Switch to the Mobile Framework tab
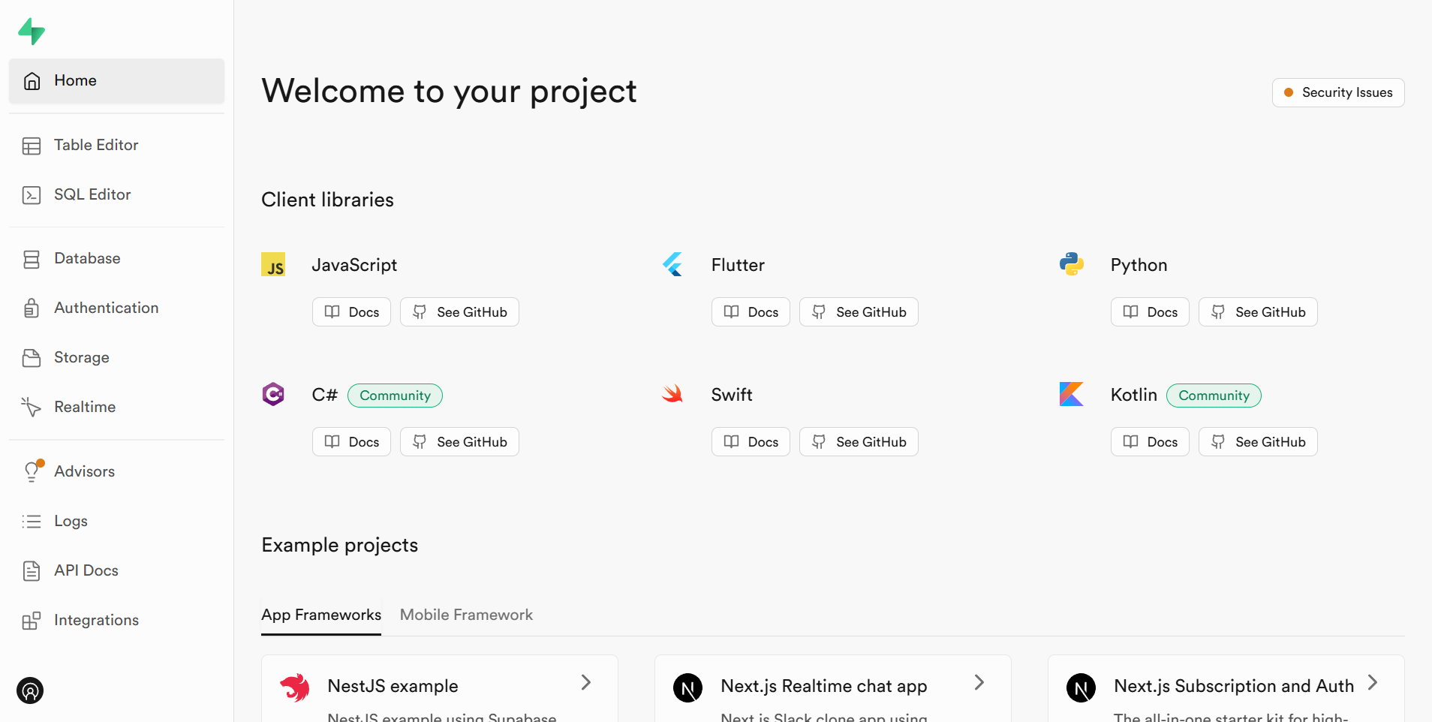The width and height of the screenshot is (1432, 722). tap(465, 614)
